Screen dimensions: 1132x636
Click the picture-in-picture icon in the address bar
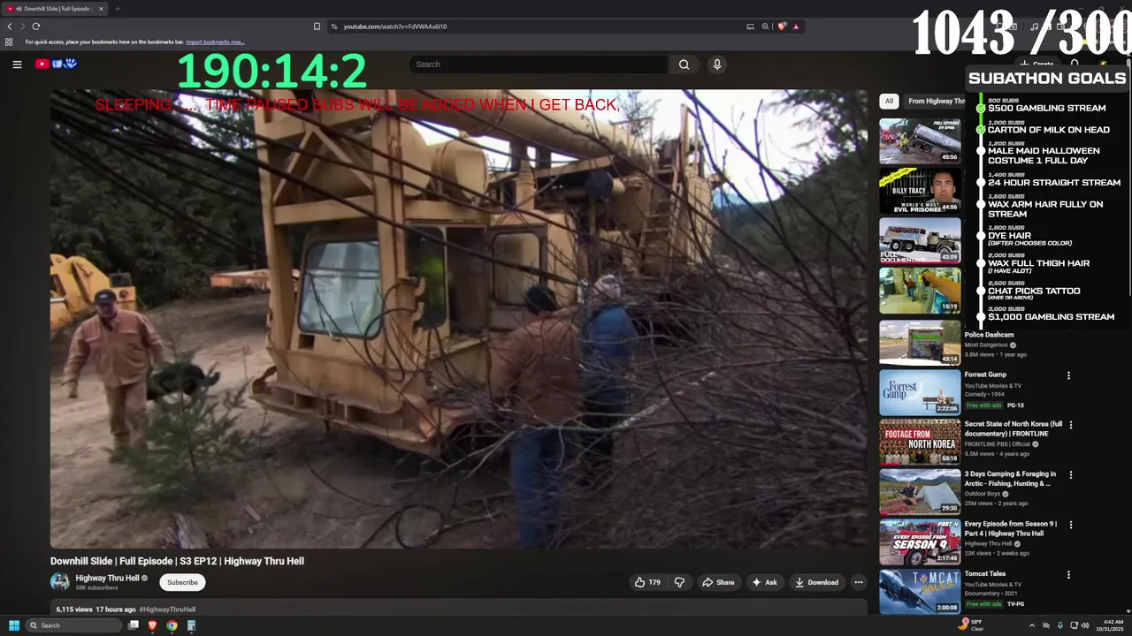(x=750, y=26)
